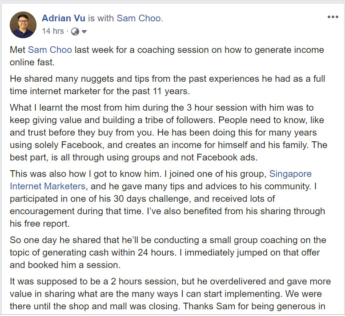Click the paragraph starting 'It was supposed to be'
This screenshot has height=316, width=345.
coord(170,294)
